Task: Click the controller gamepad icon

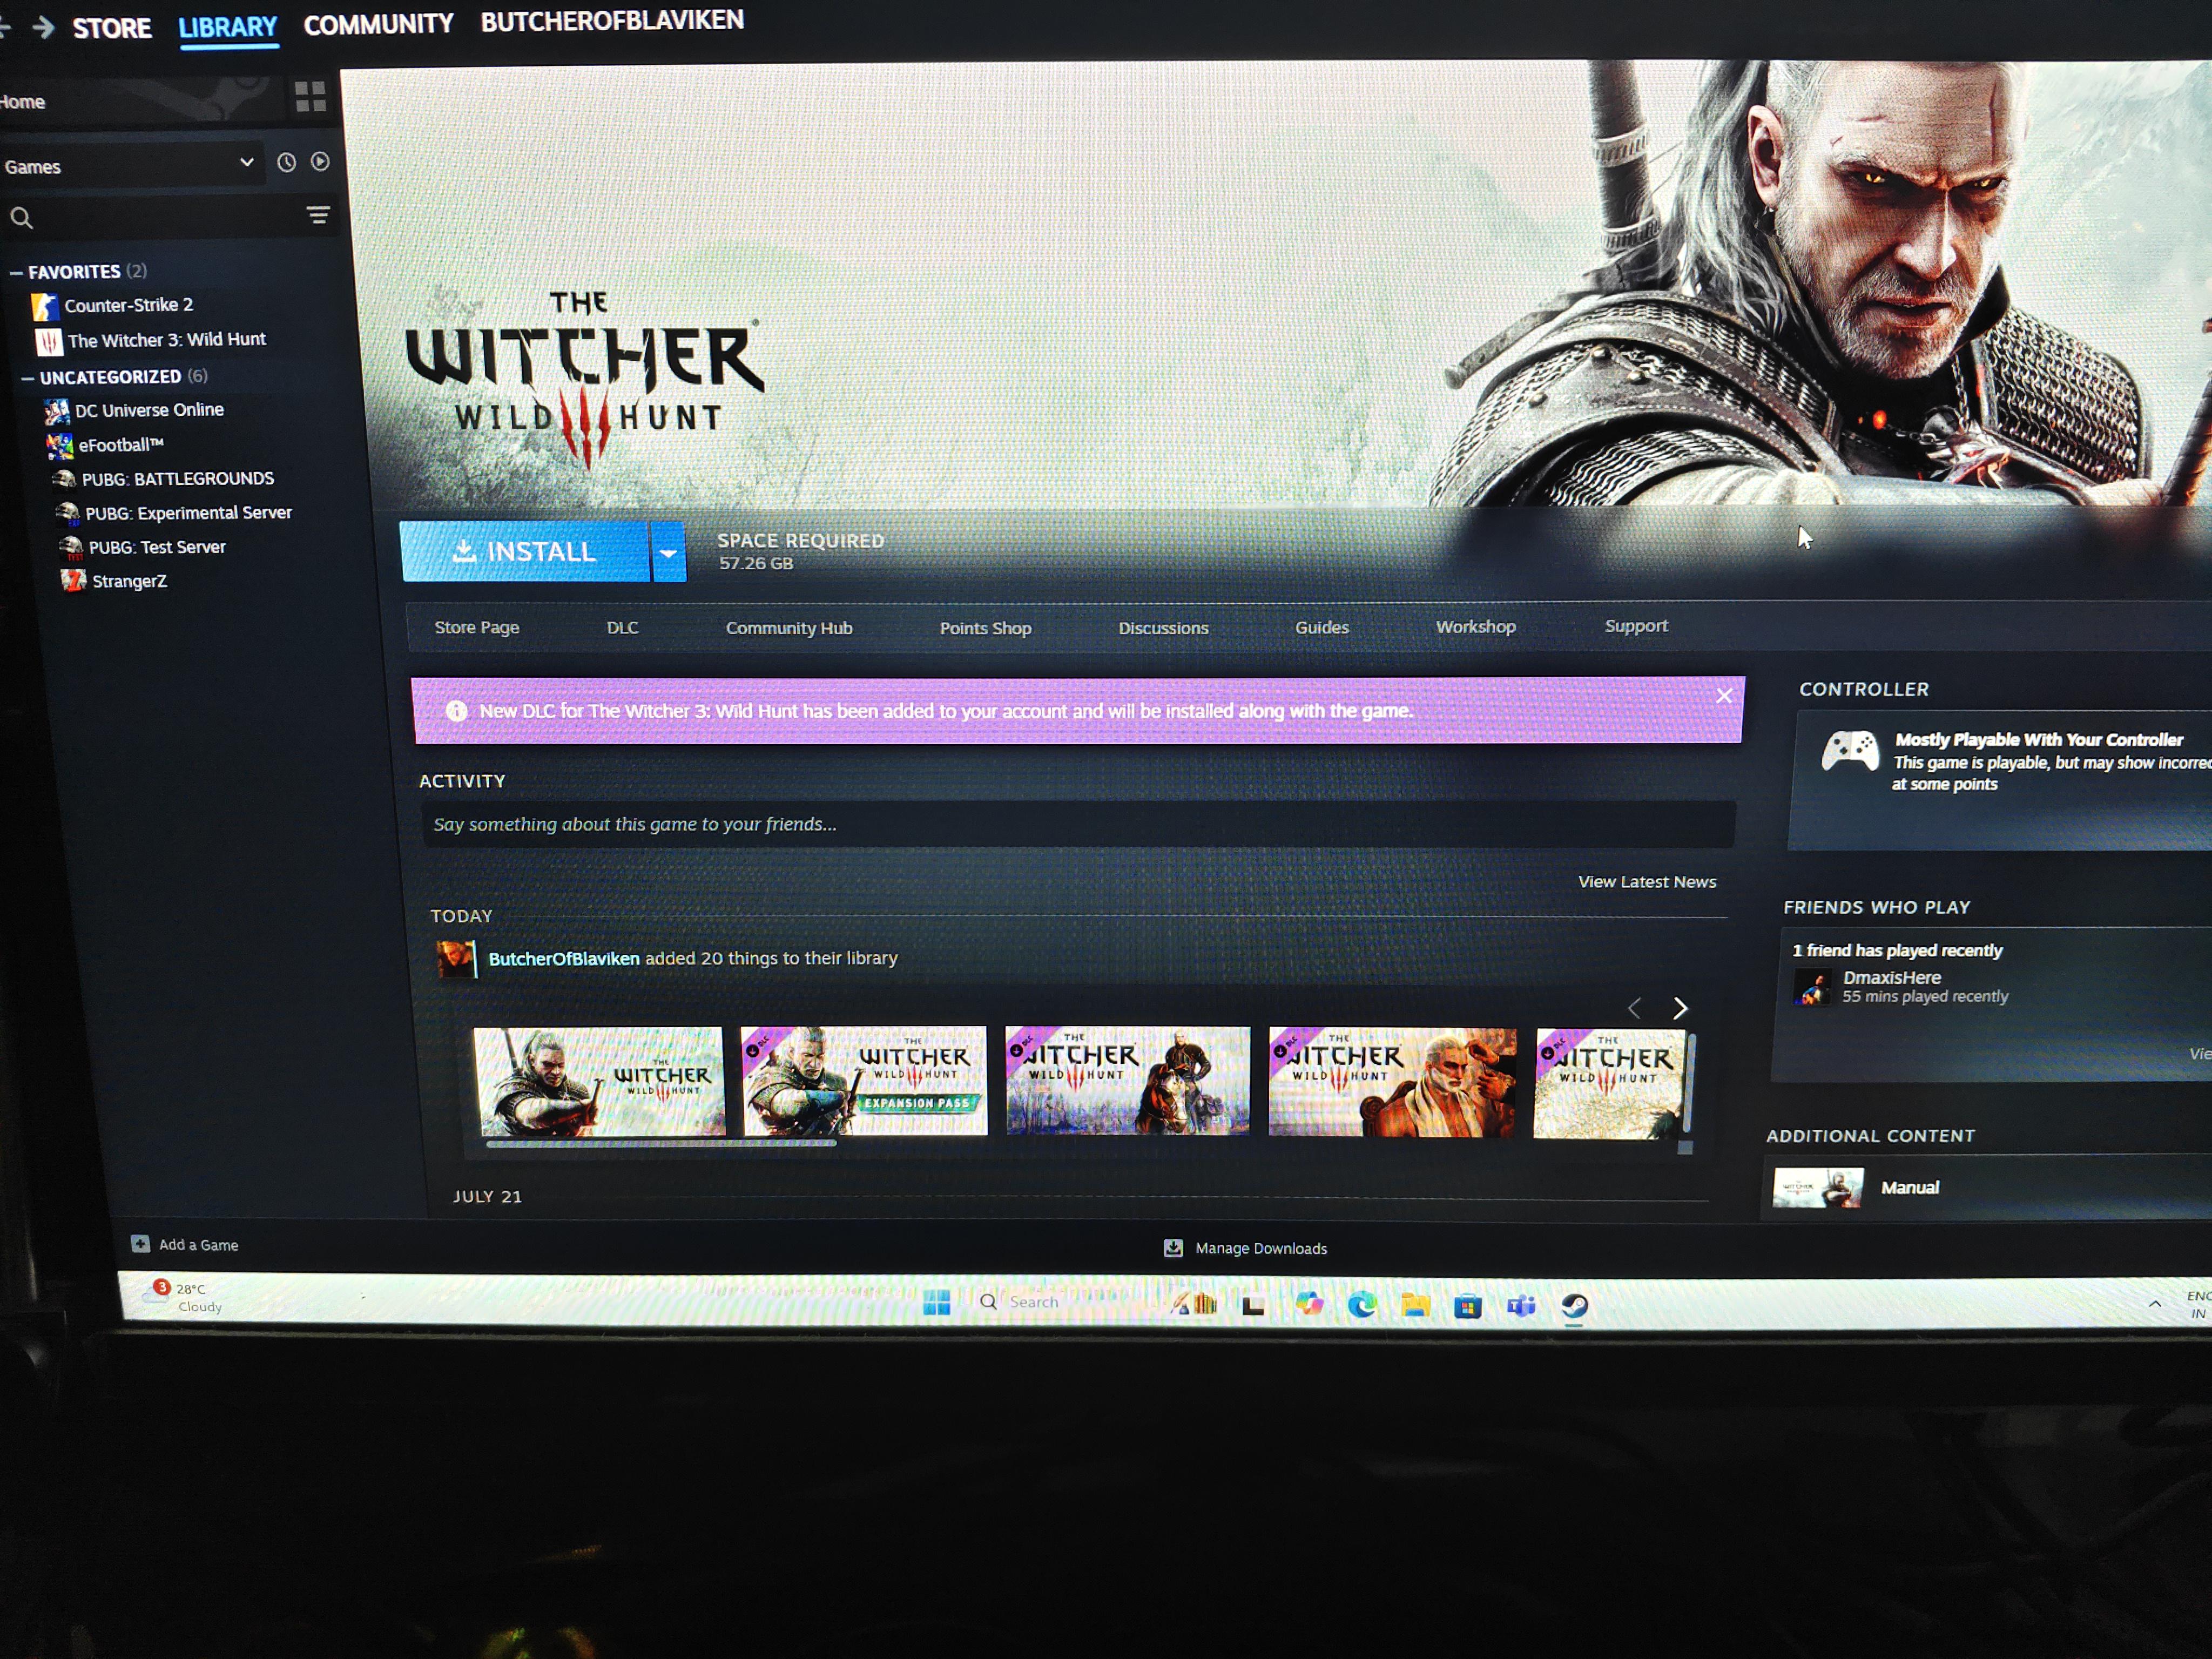Action: 1850,751
